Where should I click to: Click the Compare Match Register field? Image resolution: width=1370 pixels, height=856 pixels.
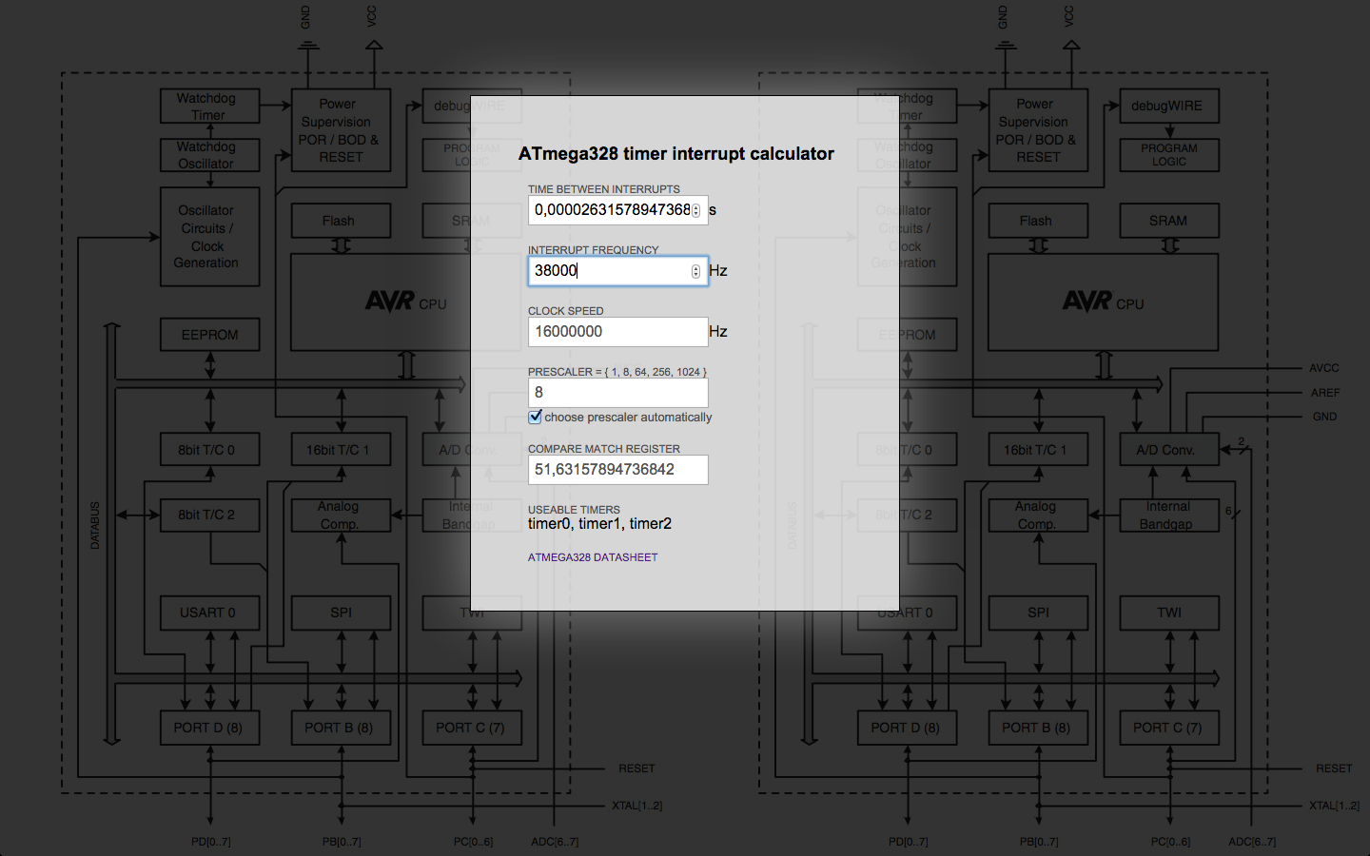pyautogui.click(x=617, y=470)
